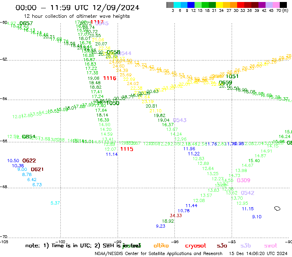The height and width of the screenshot is (257, 292).
Task: Select the green 1050 time label
Action: (x=113, y=103)
